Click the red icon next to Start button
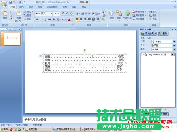 pyautogui.click(x=11, y=130)
